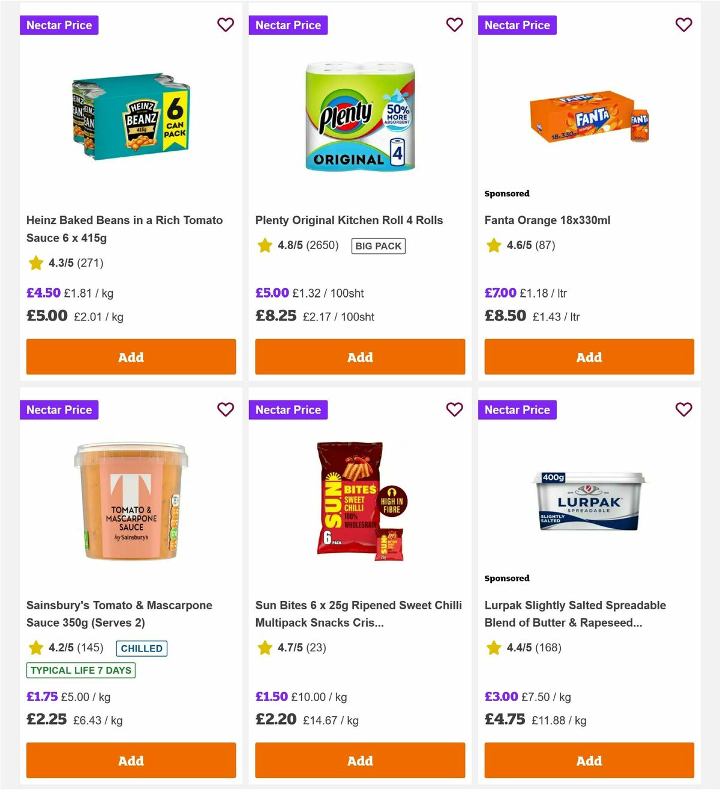Add Plenty Original Kitchen Roll to basket

click(x=360, y=357)
